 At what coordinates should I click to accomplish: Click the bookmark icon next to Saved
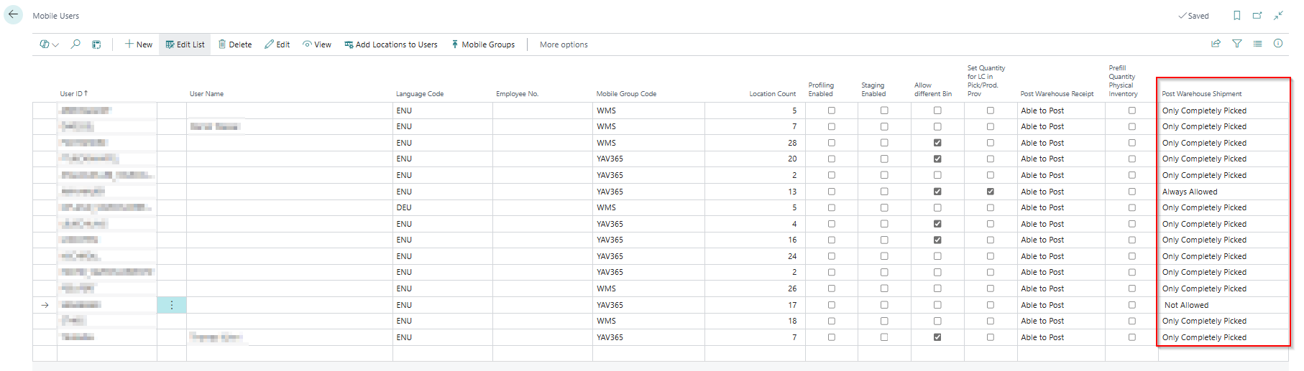pyautogui.click(x=1236, y=15)
